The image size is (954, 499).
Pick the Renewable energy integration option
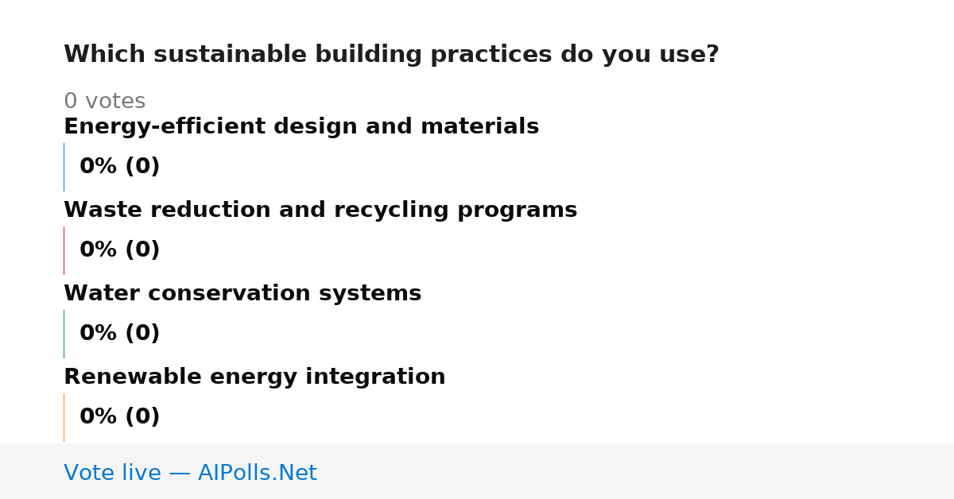[x=254, y=377]
